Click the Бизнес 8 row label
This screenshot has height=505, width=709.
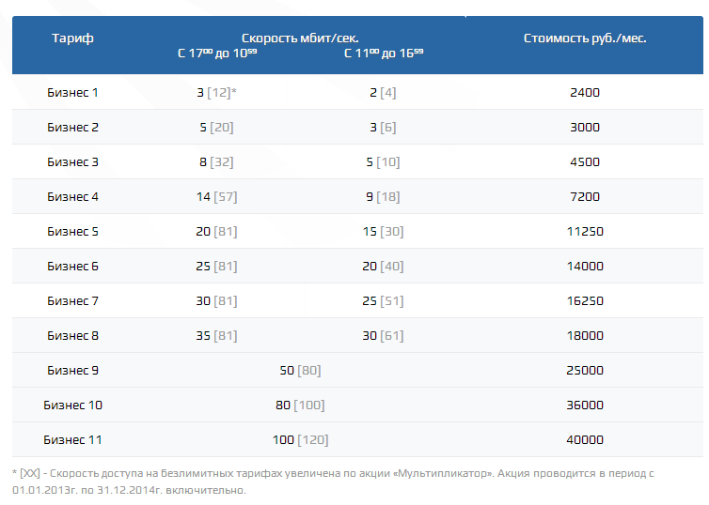pyautogui.click(x=72, y=335)
